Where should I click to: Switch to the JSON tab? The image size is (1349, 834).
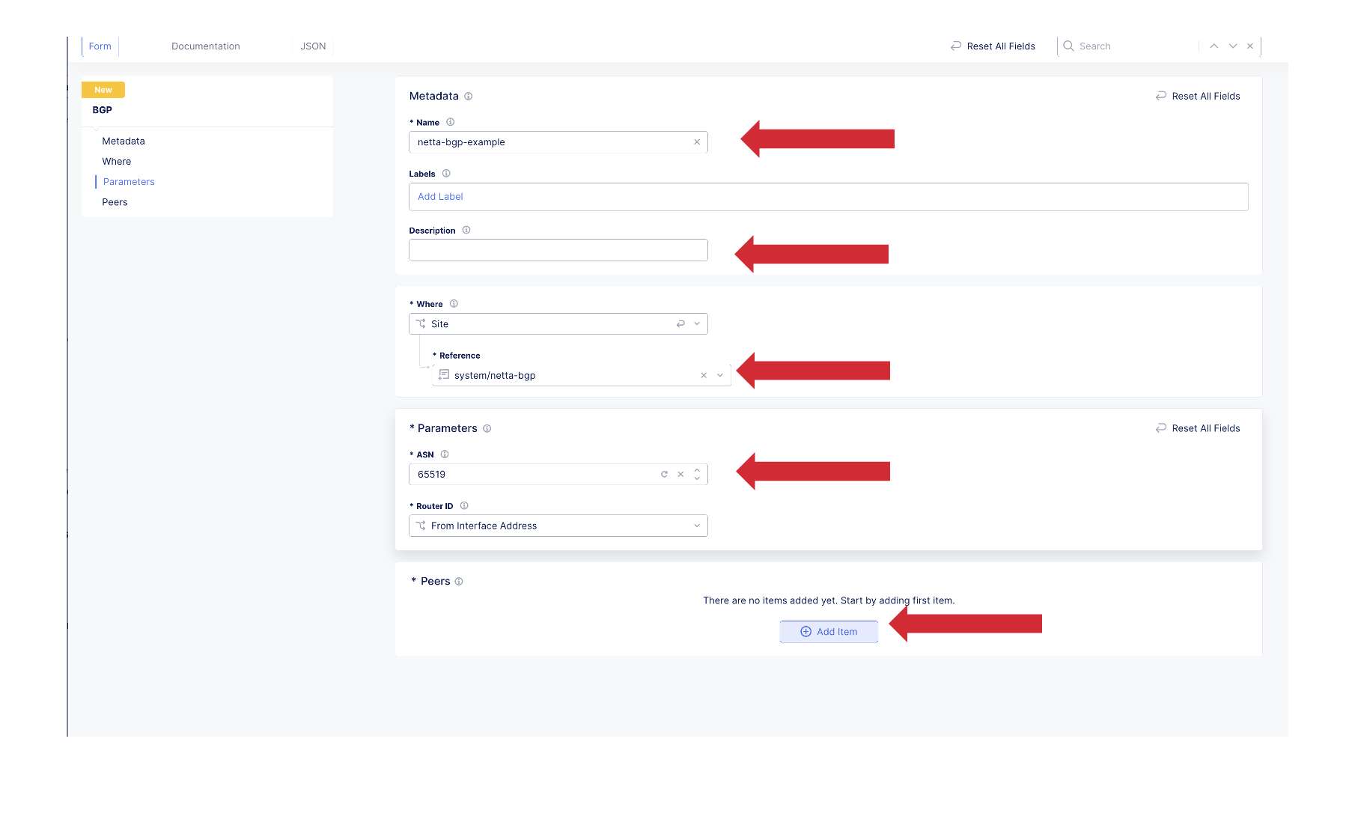(313, 46)
